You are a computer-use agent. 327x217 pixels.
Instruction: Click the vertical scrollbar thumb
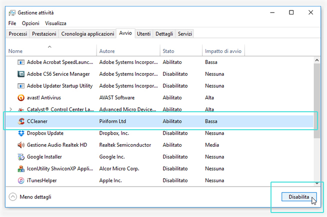click(x=317, y=101)
